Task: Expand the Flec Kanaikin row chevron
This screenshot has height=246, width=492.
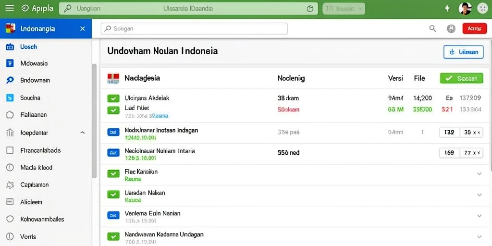Action: 479,173
